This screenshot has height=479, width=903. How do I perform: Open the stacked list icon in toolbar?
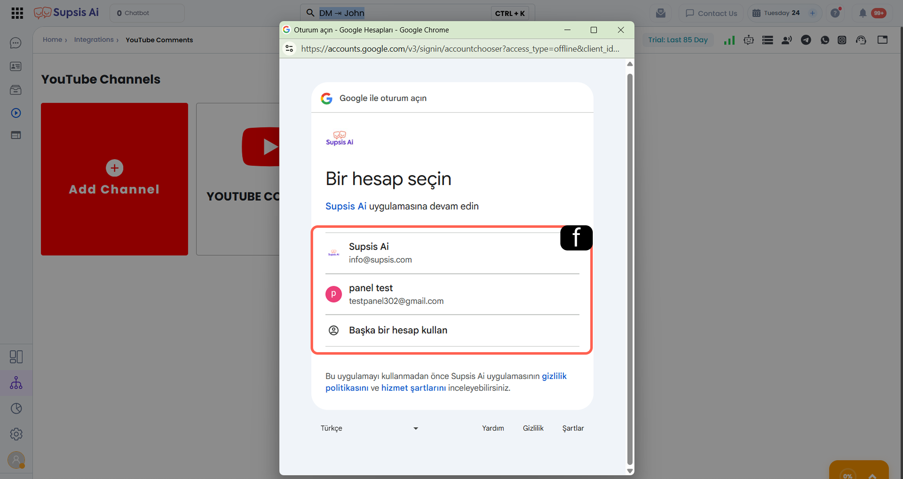point(768,40)
